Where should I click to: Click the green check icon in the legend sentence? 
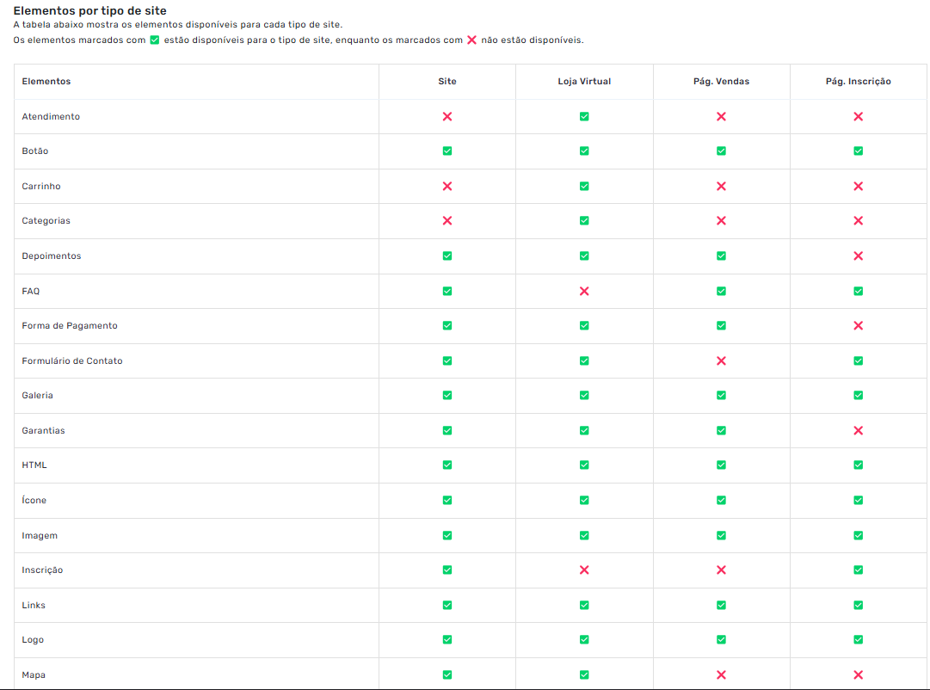coord(155,40)
